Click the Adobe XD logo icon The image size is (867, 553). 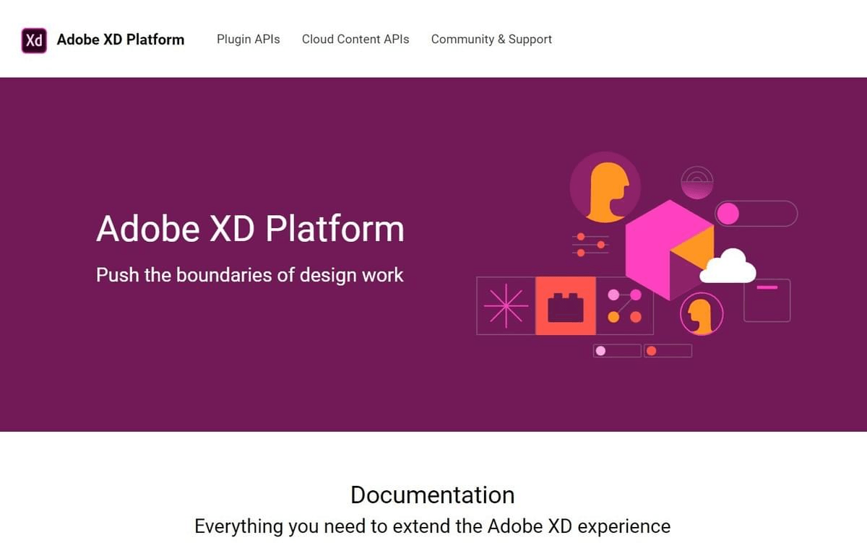click(x=34, y=40)
